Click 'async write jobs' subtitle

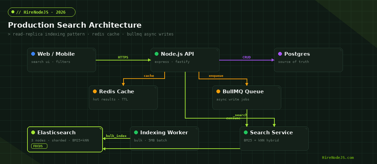(x=233, y=99)
